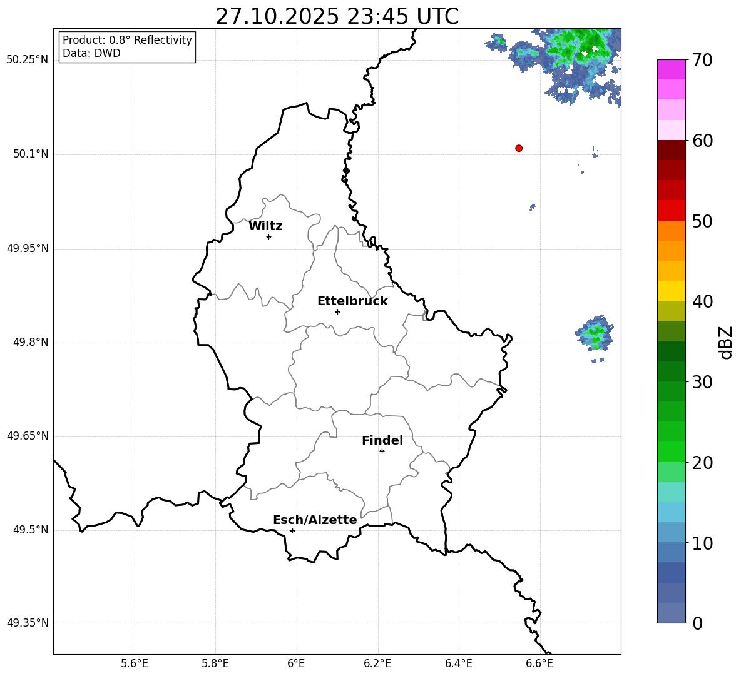Pick the orange swatch just below 50 dBZ
Viewport: 741px width, 676px height.
click(x=671, y=231)
